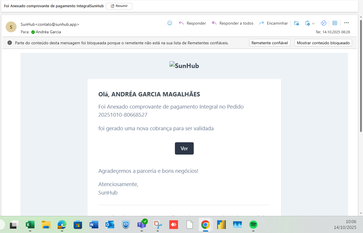Forward the email with Encaminhar
Screen dimensions: 363x233
[273, 23]
